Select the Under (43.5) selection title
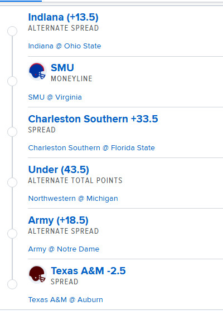The height and width of the screenshot is (311, 223). 59,170
